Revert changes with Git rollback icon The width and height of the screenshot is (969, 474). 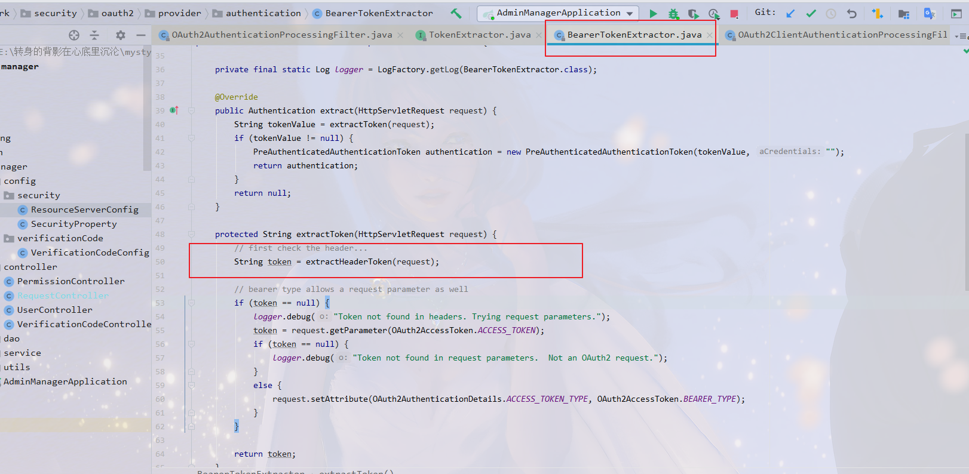click(x=852, y=13)
